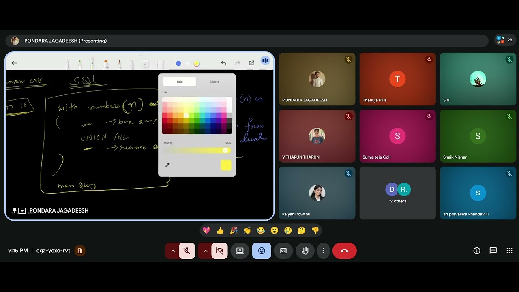Click the redo arrow in the whiteboard toolbar

coord(238,63)
